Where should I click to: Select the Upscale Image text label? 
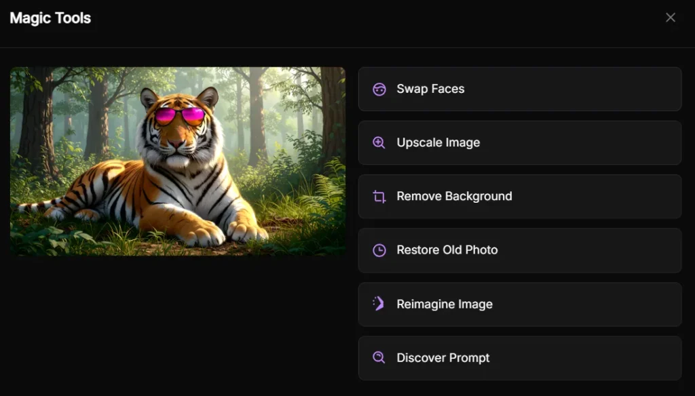pyautogui.click(x=438, y=142)
